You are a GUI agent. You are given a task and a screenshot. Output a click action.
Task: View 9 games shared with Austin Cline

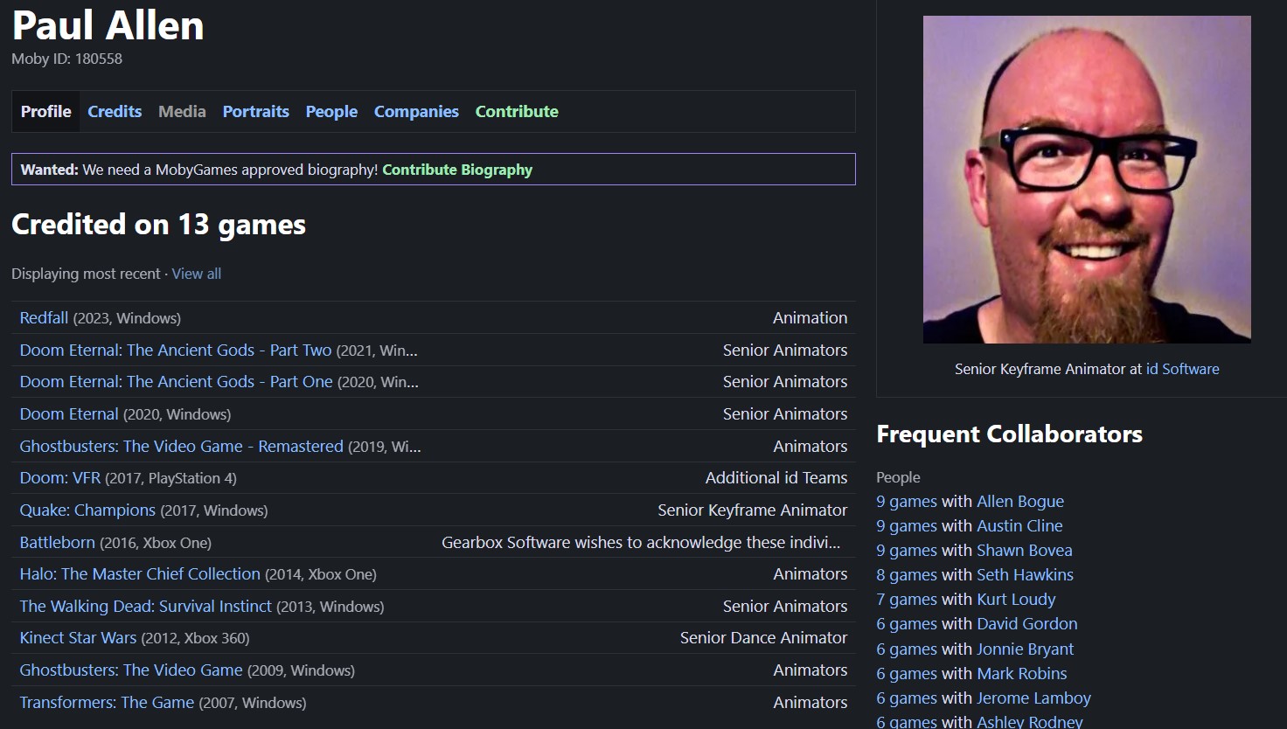click(907, 526)
